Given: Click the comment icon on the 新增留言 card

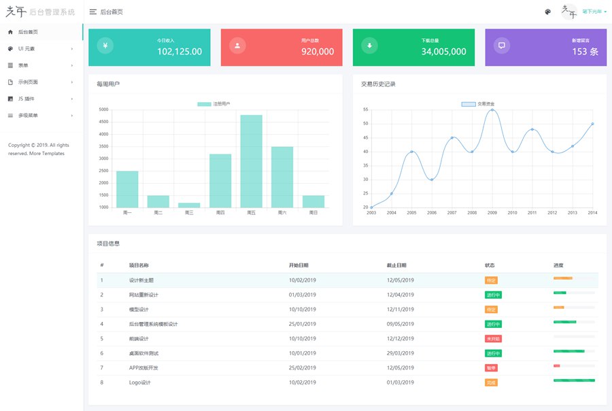Looking at the screenshot, I should pos(502,46).
